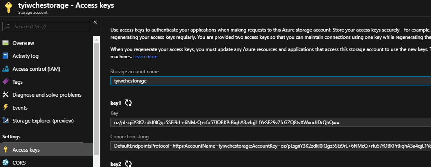Focus the Search (Ctrl+/) field
Image resolution: width=431 pixels, height=167 pixels.
46,27
